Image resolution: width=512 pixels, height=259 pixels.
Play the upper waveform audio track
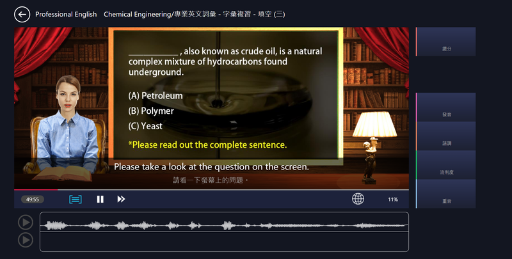(x=25, y=222)
